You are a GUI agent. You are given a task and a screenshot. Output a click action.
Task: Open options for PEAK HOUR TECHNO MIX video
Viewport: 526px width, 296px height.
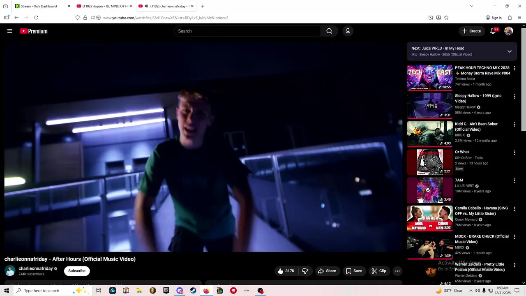click(x=514, y=68)
